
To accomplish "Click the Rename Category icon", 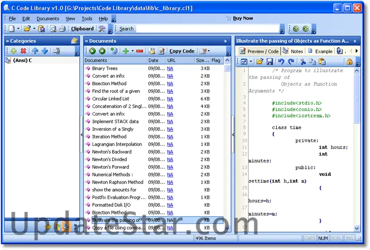I will [x=56, y=50].
